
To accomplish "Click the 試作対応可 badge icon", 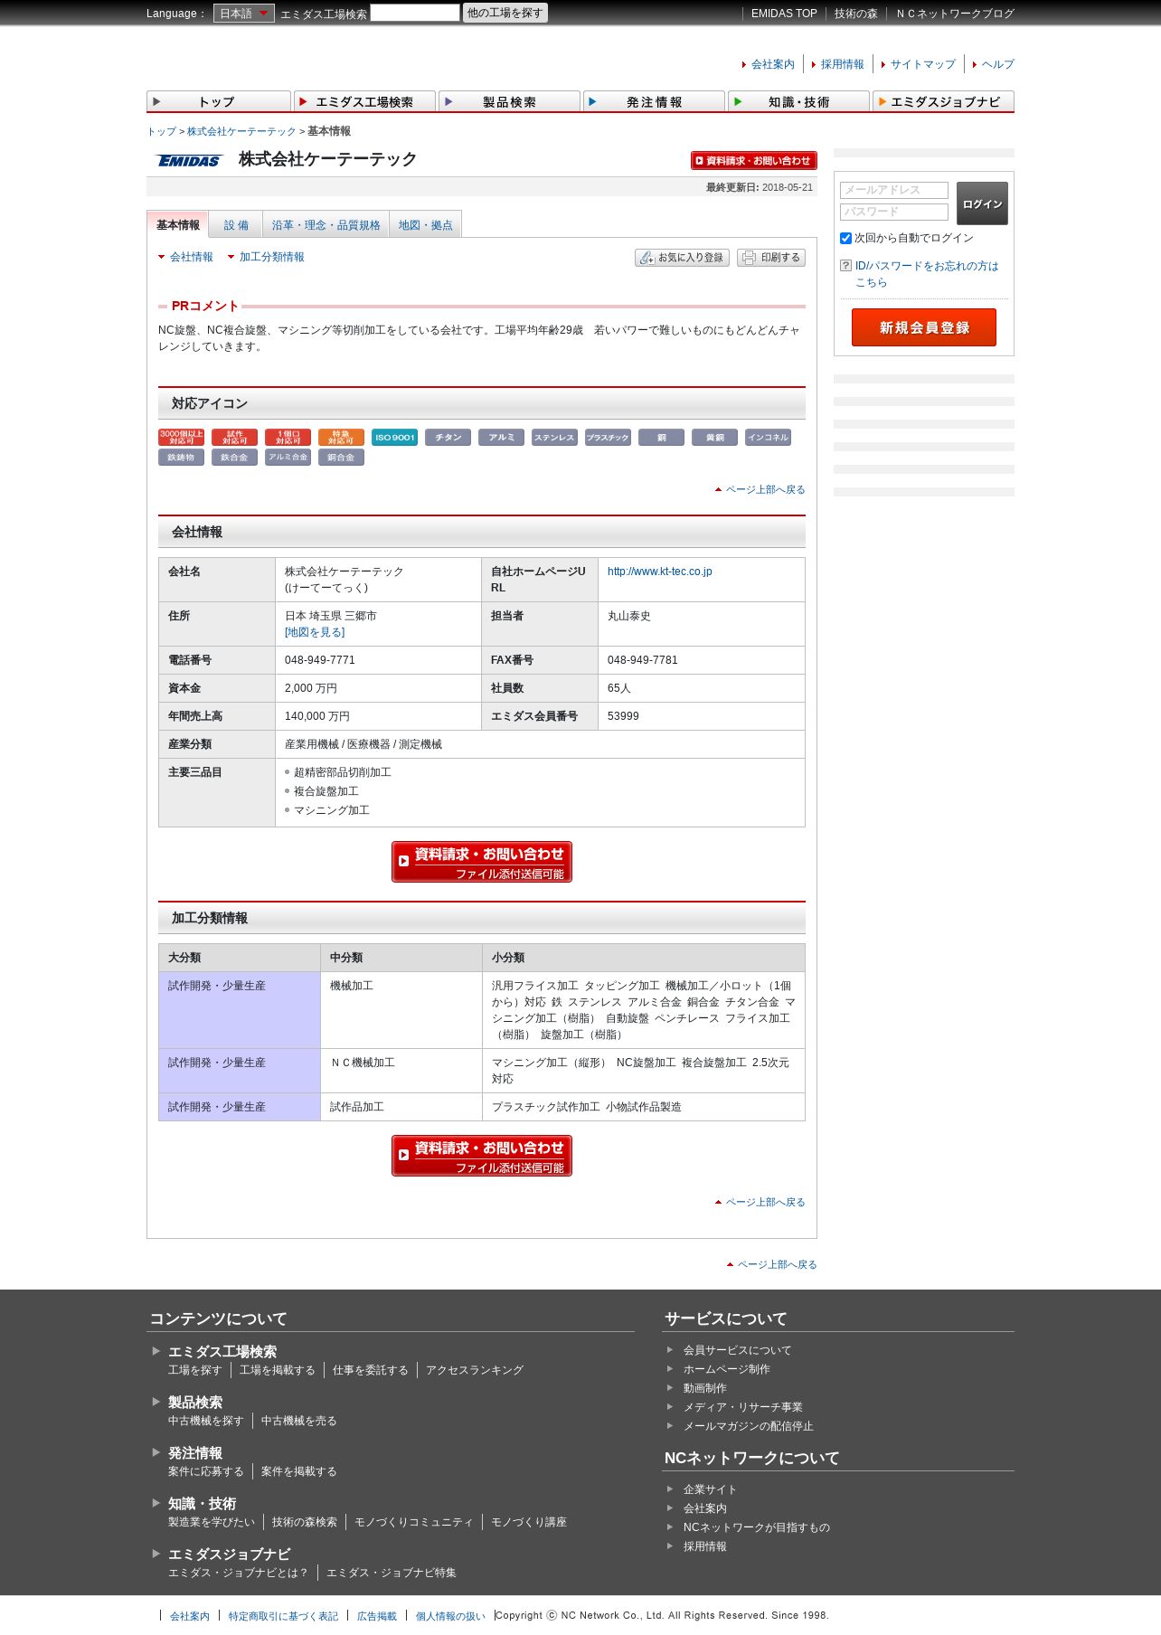I will (234, 438).
